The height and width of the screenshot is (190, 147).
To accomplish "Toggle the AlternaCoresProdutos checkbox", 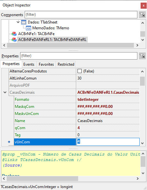I will 79,71.
